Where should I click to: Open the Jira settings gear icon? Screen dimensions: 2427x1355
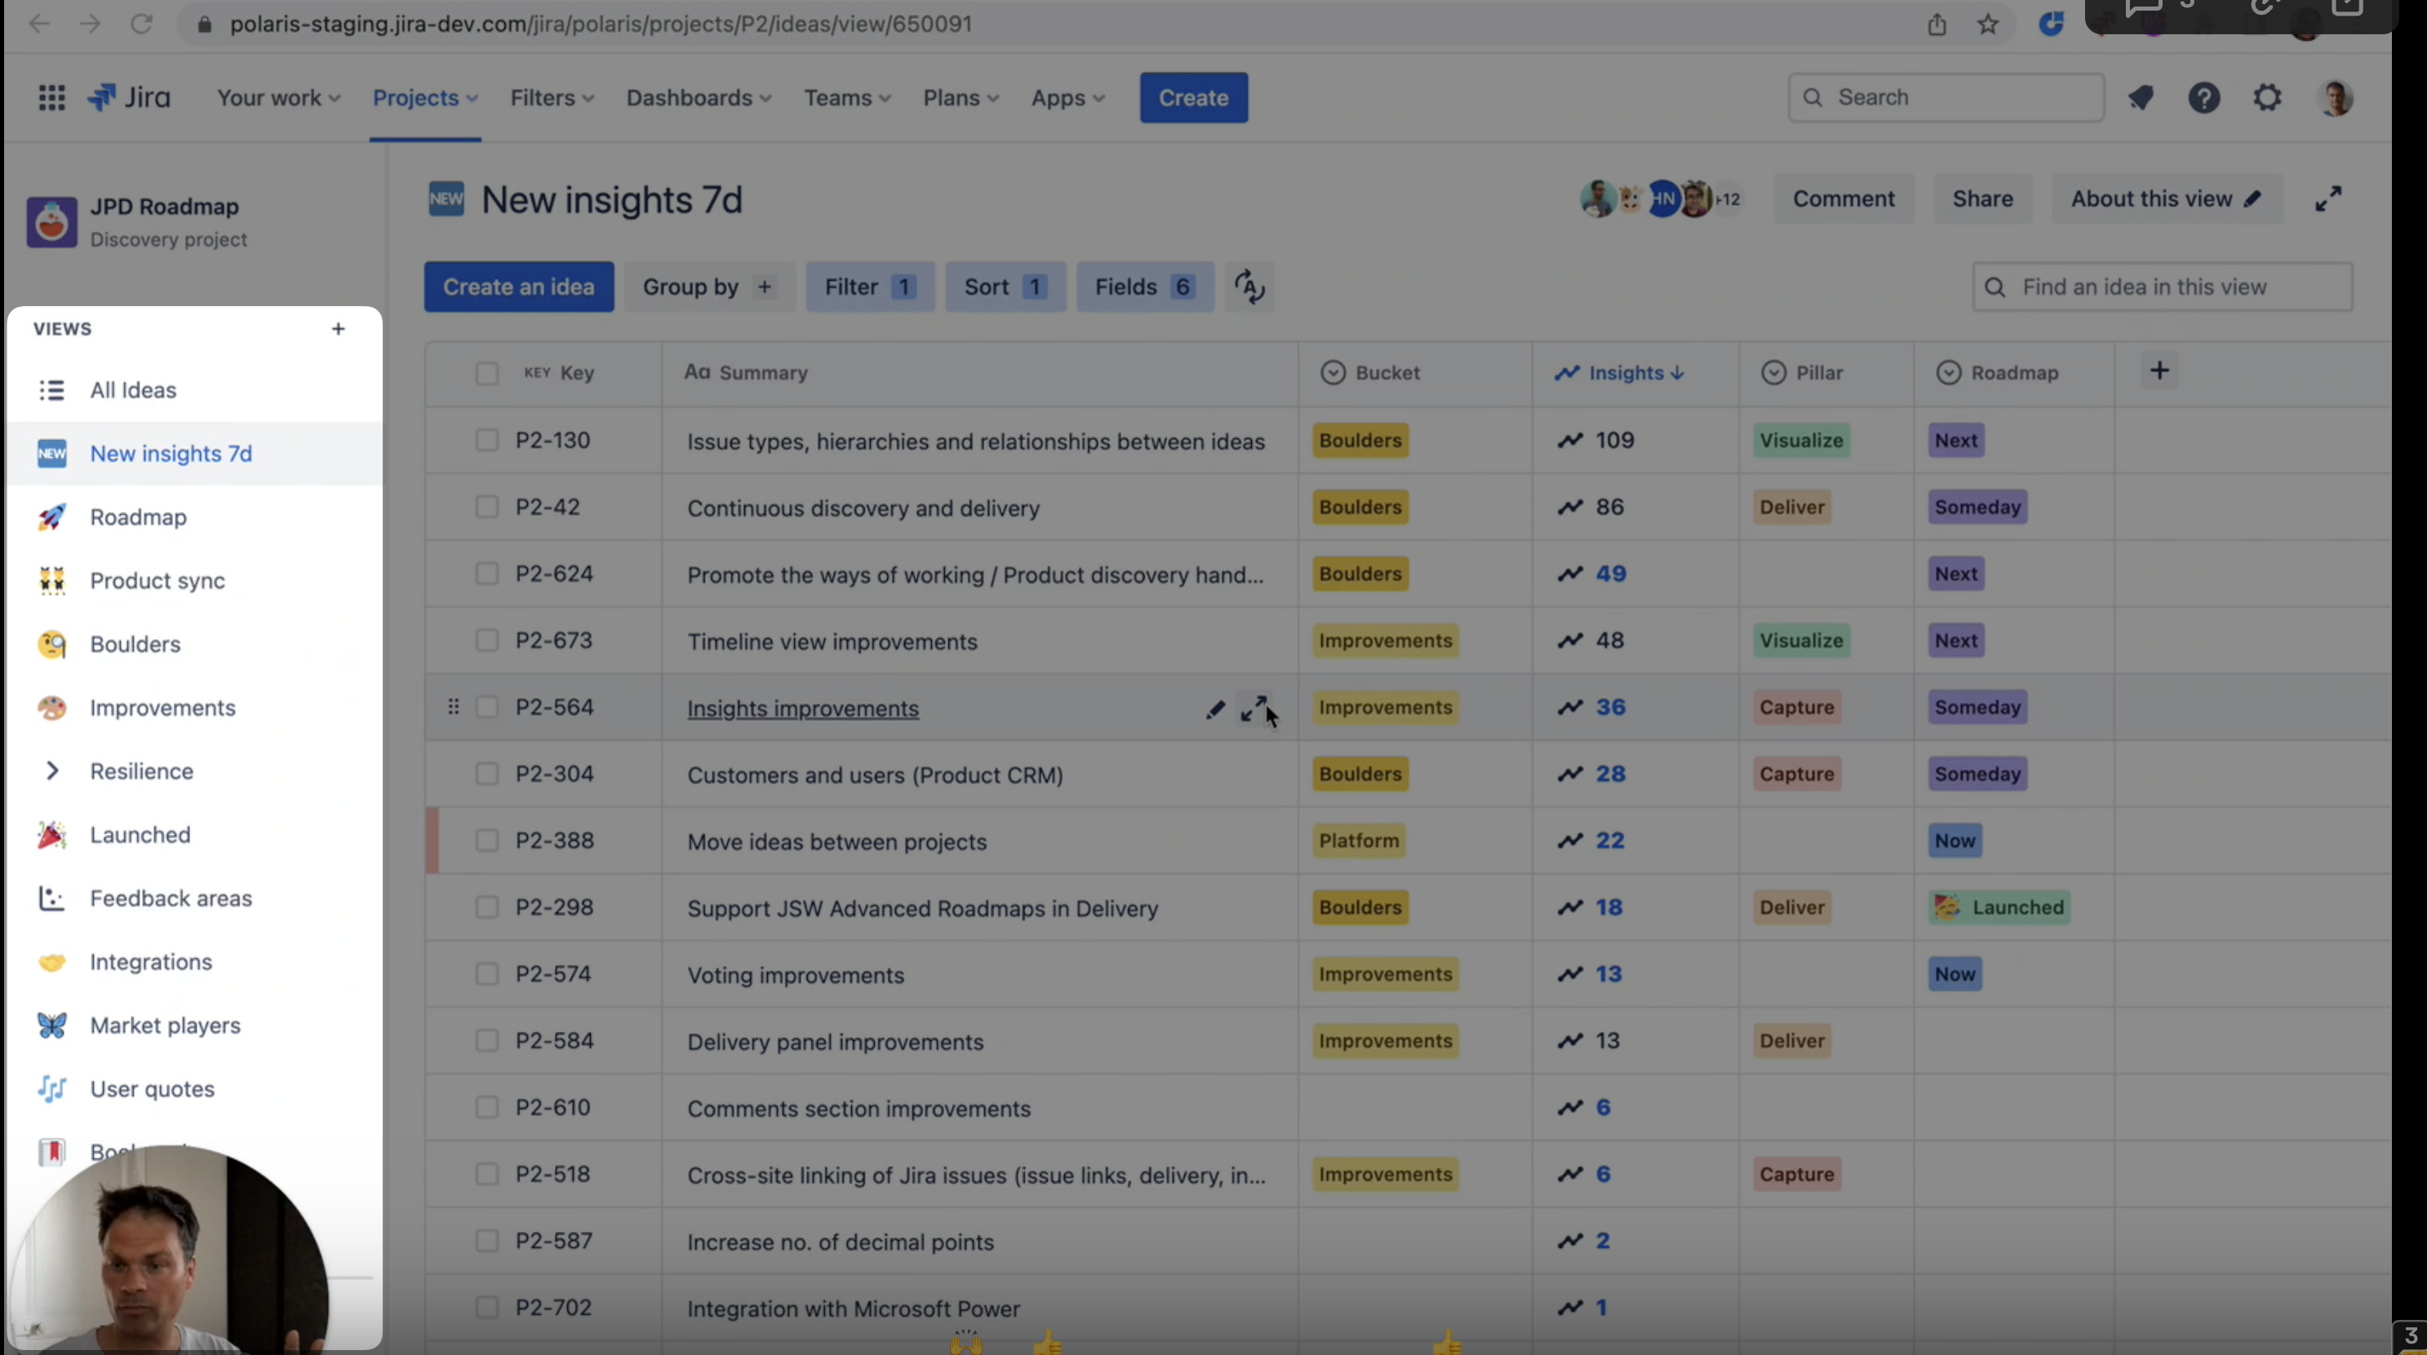(2268, 97)
